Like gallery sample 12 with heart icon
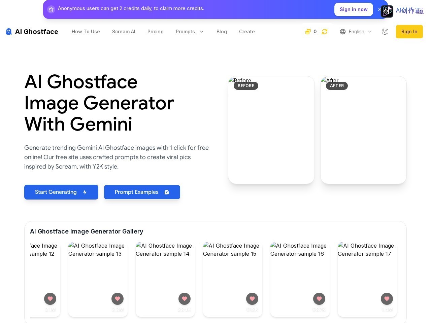This screenshot has width=431, height=323. pyautogui.click(x=50, y=298)
